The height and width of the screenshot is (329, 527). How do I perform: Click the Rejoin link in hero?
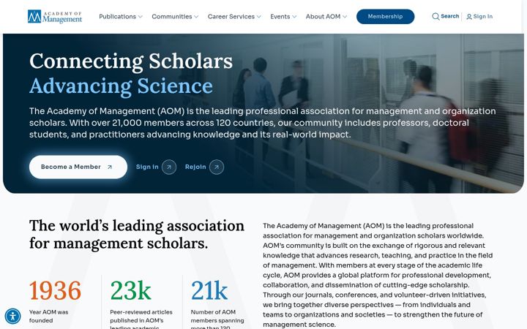pos(195,167)
